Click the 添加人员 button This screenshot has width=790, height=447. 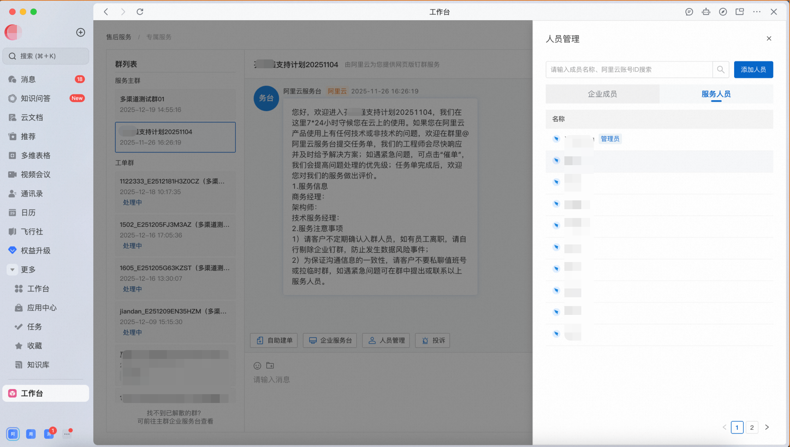pos(753,69)
